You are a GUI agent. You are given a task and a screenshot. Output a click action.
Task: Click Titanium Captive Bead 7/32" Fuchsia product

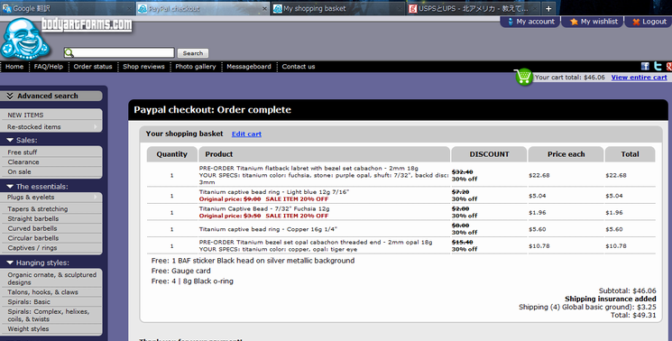(x=264, y=208)
